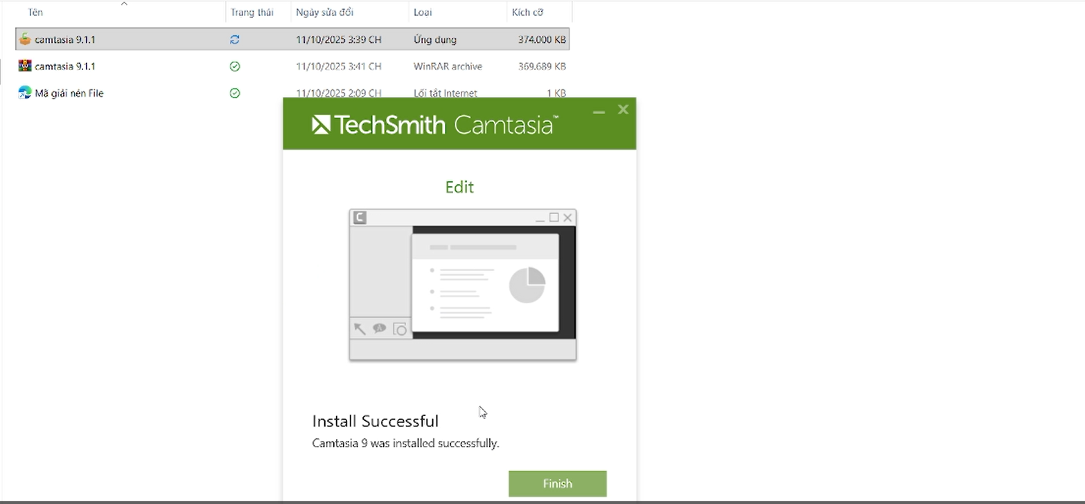
Task: Click the Kích cỡ column header
Action: pos(529,12)
